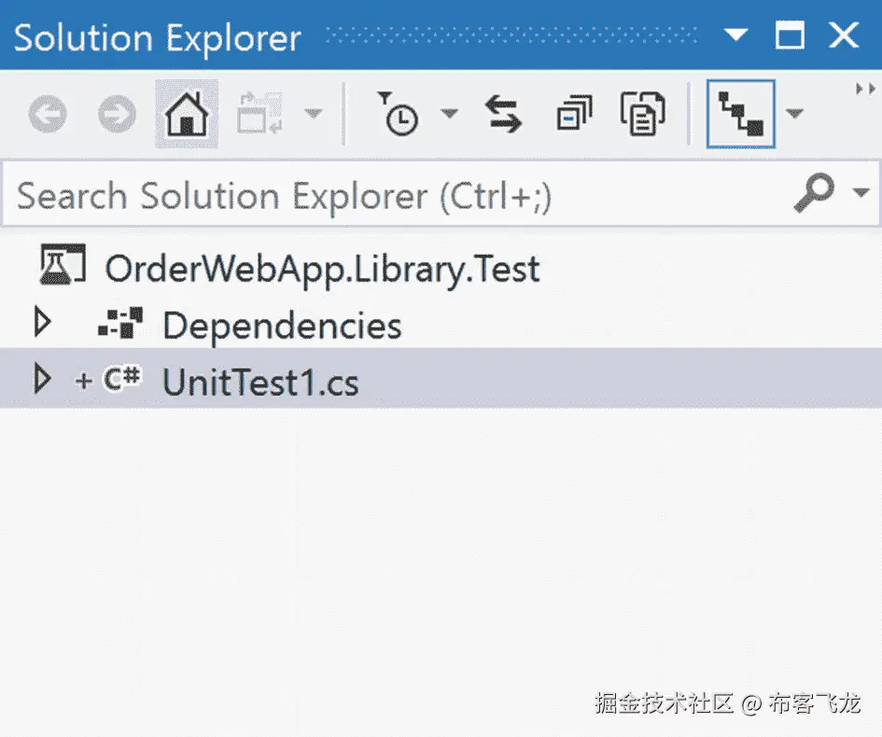
Task: Click the C# icon beside UnitTest1.cs
Action: click(123, 380)
